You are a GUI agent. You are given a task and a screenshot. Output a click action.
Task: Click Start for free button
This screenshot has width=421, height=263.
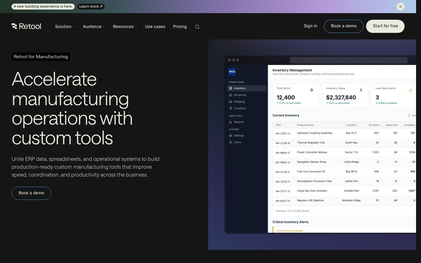385,26
